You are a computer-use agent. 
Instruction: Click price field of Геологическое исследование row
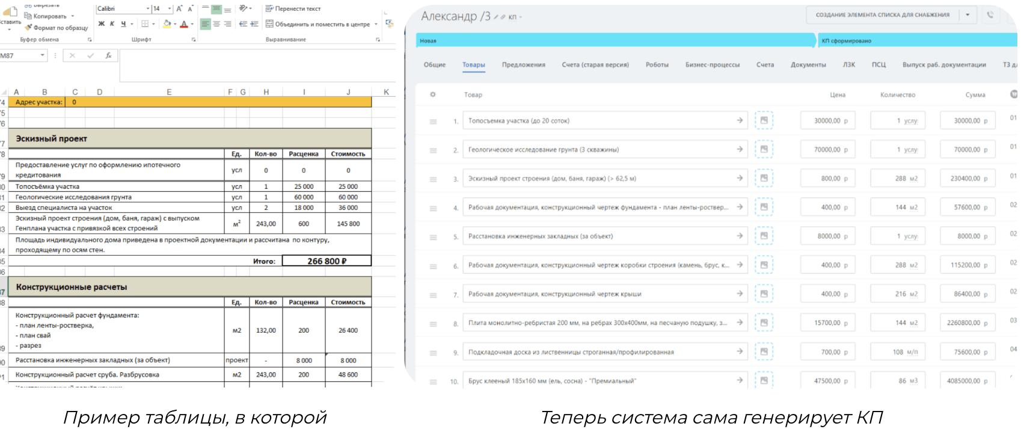coord(827,149)
